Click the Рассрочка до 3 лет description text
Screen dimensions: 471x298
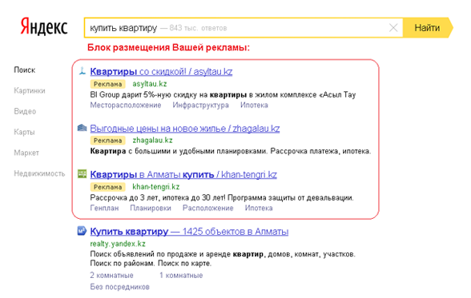pos(222,197)
